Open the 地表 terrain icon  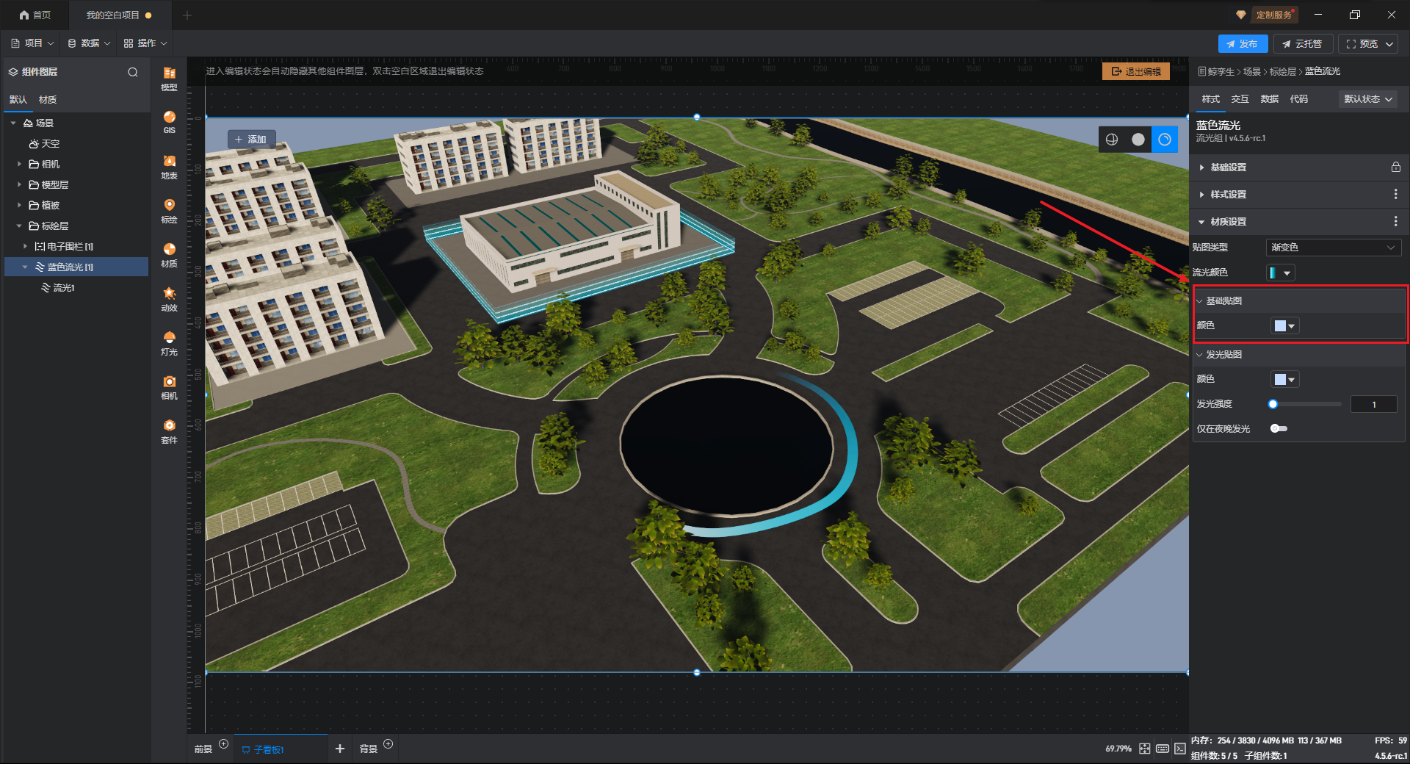click(x=169, y=166)
